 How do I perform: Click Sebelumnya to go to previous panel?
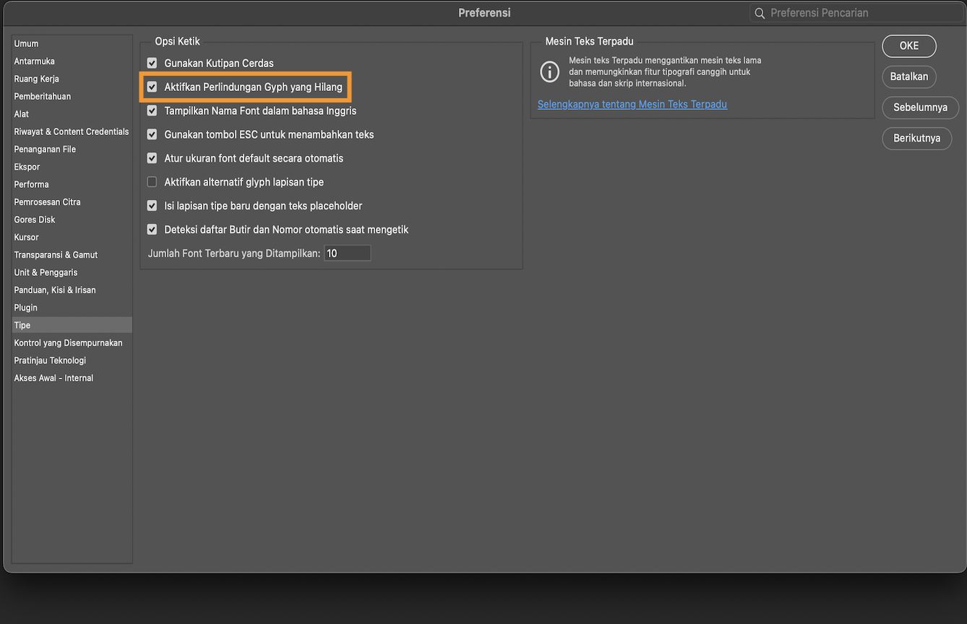pos(920,108)
